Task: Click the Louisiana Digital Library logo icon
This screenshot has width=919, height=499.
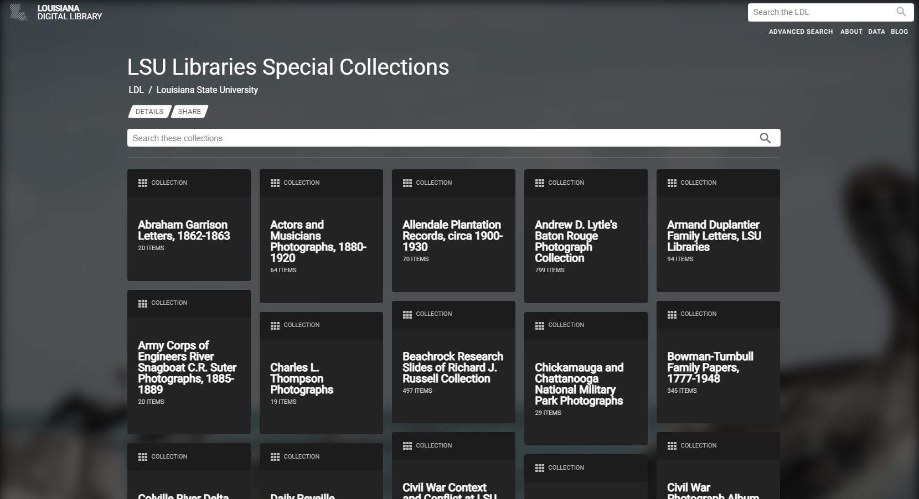Action: tap(18, 12)
